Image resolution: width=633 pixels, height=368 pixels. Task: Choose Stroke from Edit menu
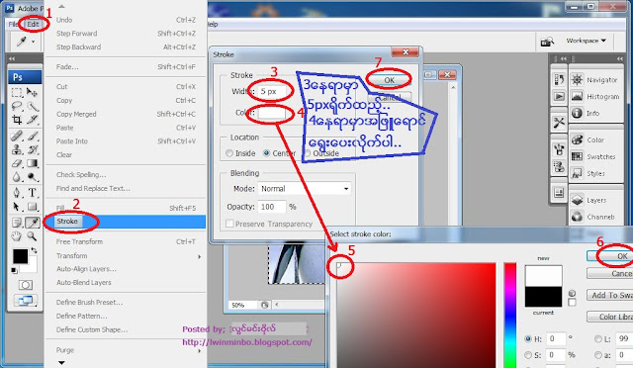tap(126, 222)
